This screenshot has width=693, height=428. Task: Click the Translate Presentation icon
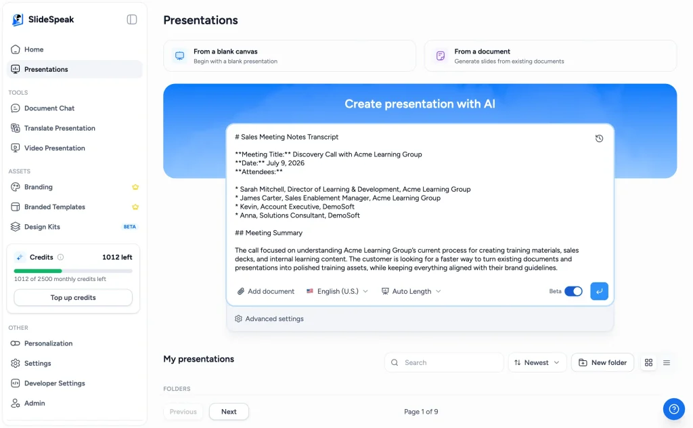coord(16,128)
